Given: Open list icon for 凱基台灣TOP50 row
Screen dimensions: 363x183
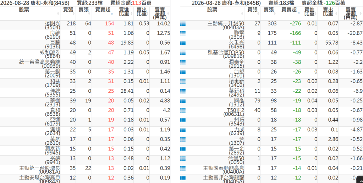Looking at the screenshot, I should tap(183, 52).
